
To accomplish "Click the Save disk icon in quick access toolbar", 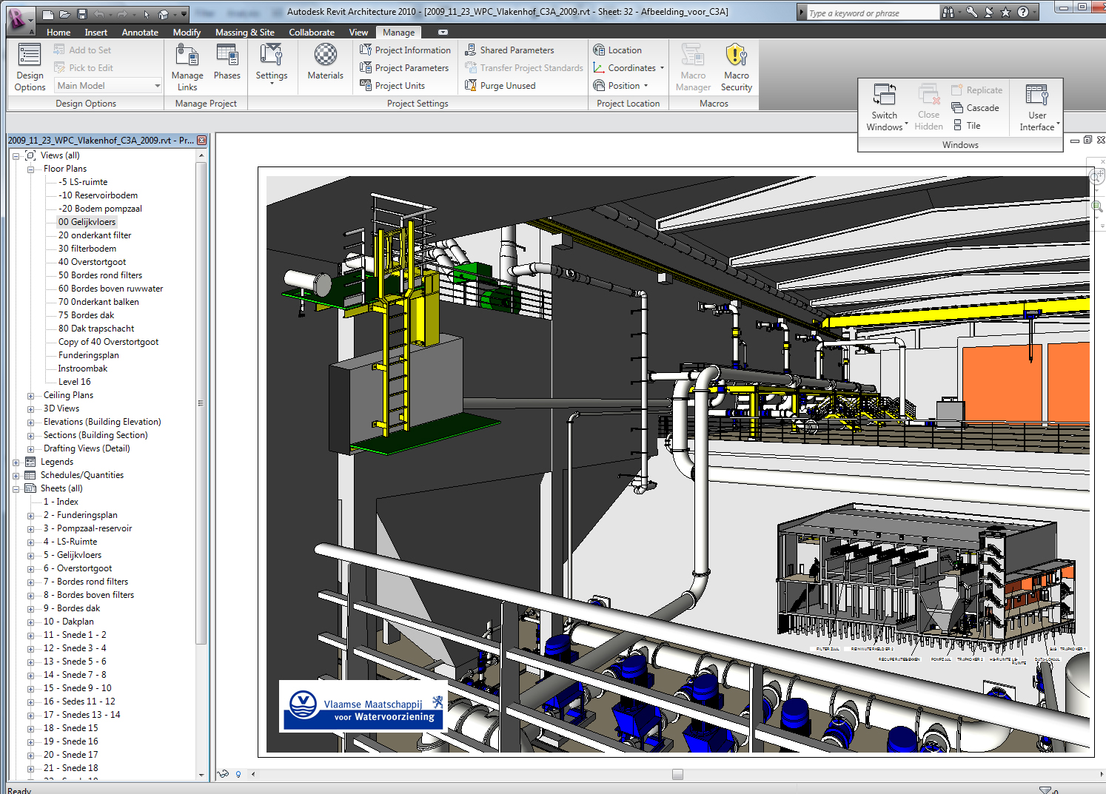I will pos(82,14).
